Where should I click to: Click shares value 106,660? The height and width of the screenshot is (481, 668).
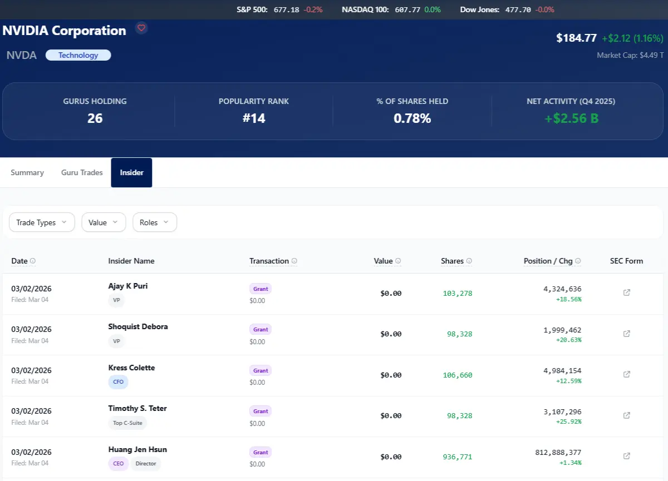pyautogui.click(x=458, y=375)
